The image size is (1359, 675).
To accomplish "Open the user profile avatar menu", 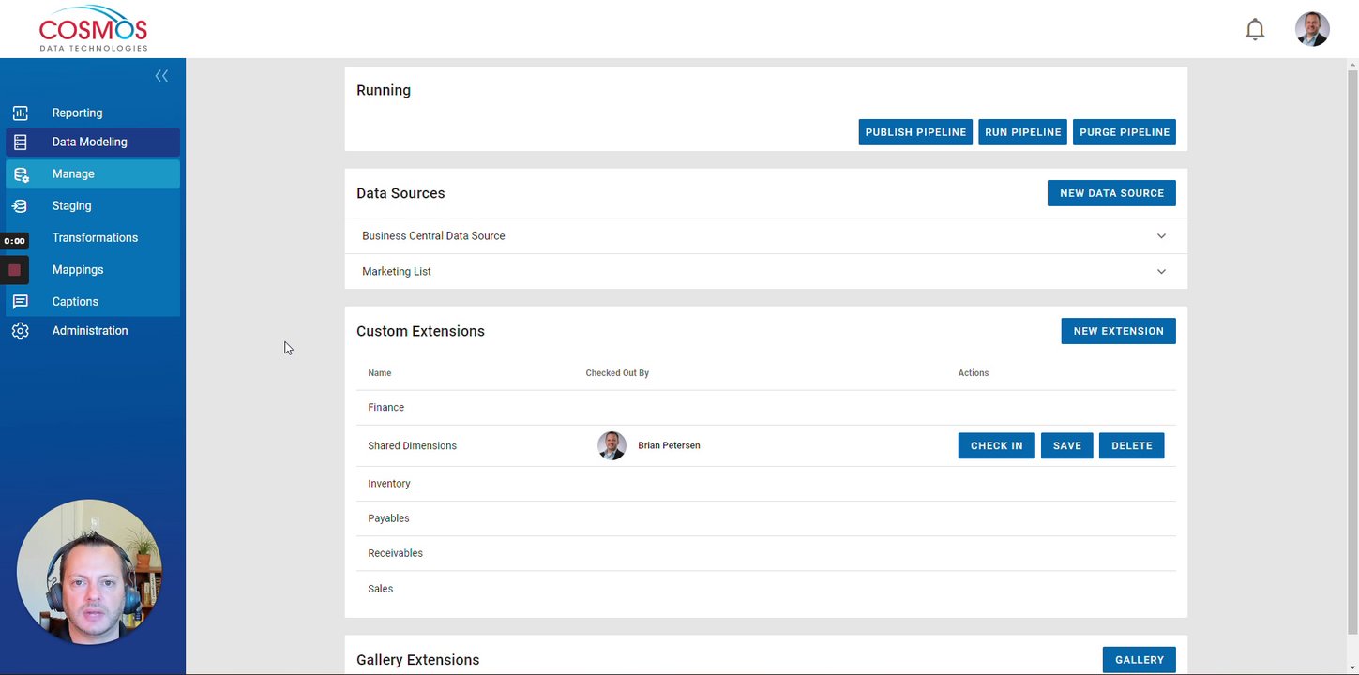I will tap(1311, 29).
